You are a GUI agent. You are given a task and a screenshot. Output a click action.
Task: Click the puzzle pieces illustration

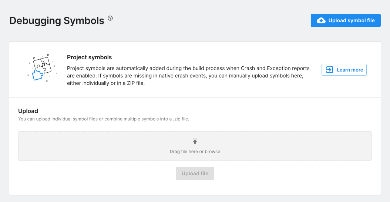[41, 67]
